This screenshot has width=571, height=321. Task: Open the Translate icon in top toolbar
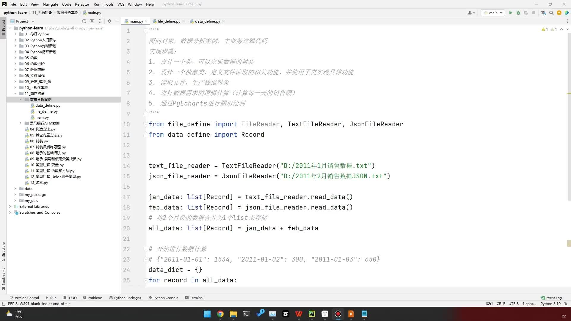click(x=544, y=13)
